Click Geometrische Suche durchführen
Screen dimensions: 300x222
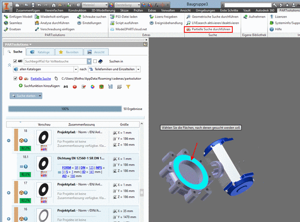click(x=212, y=17)
